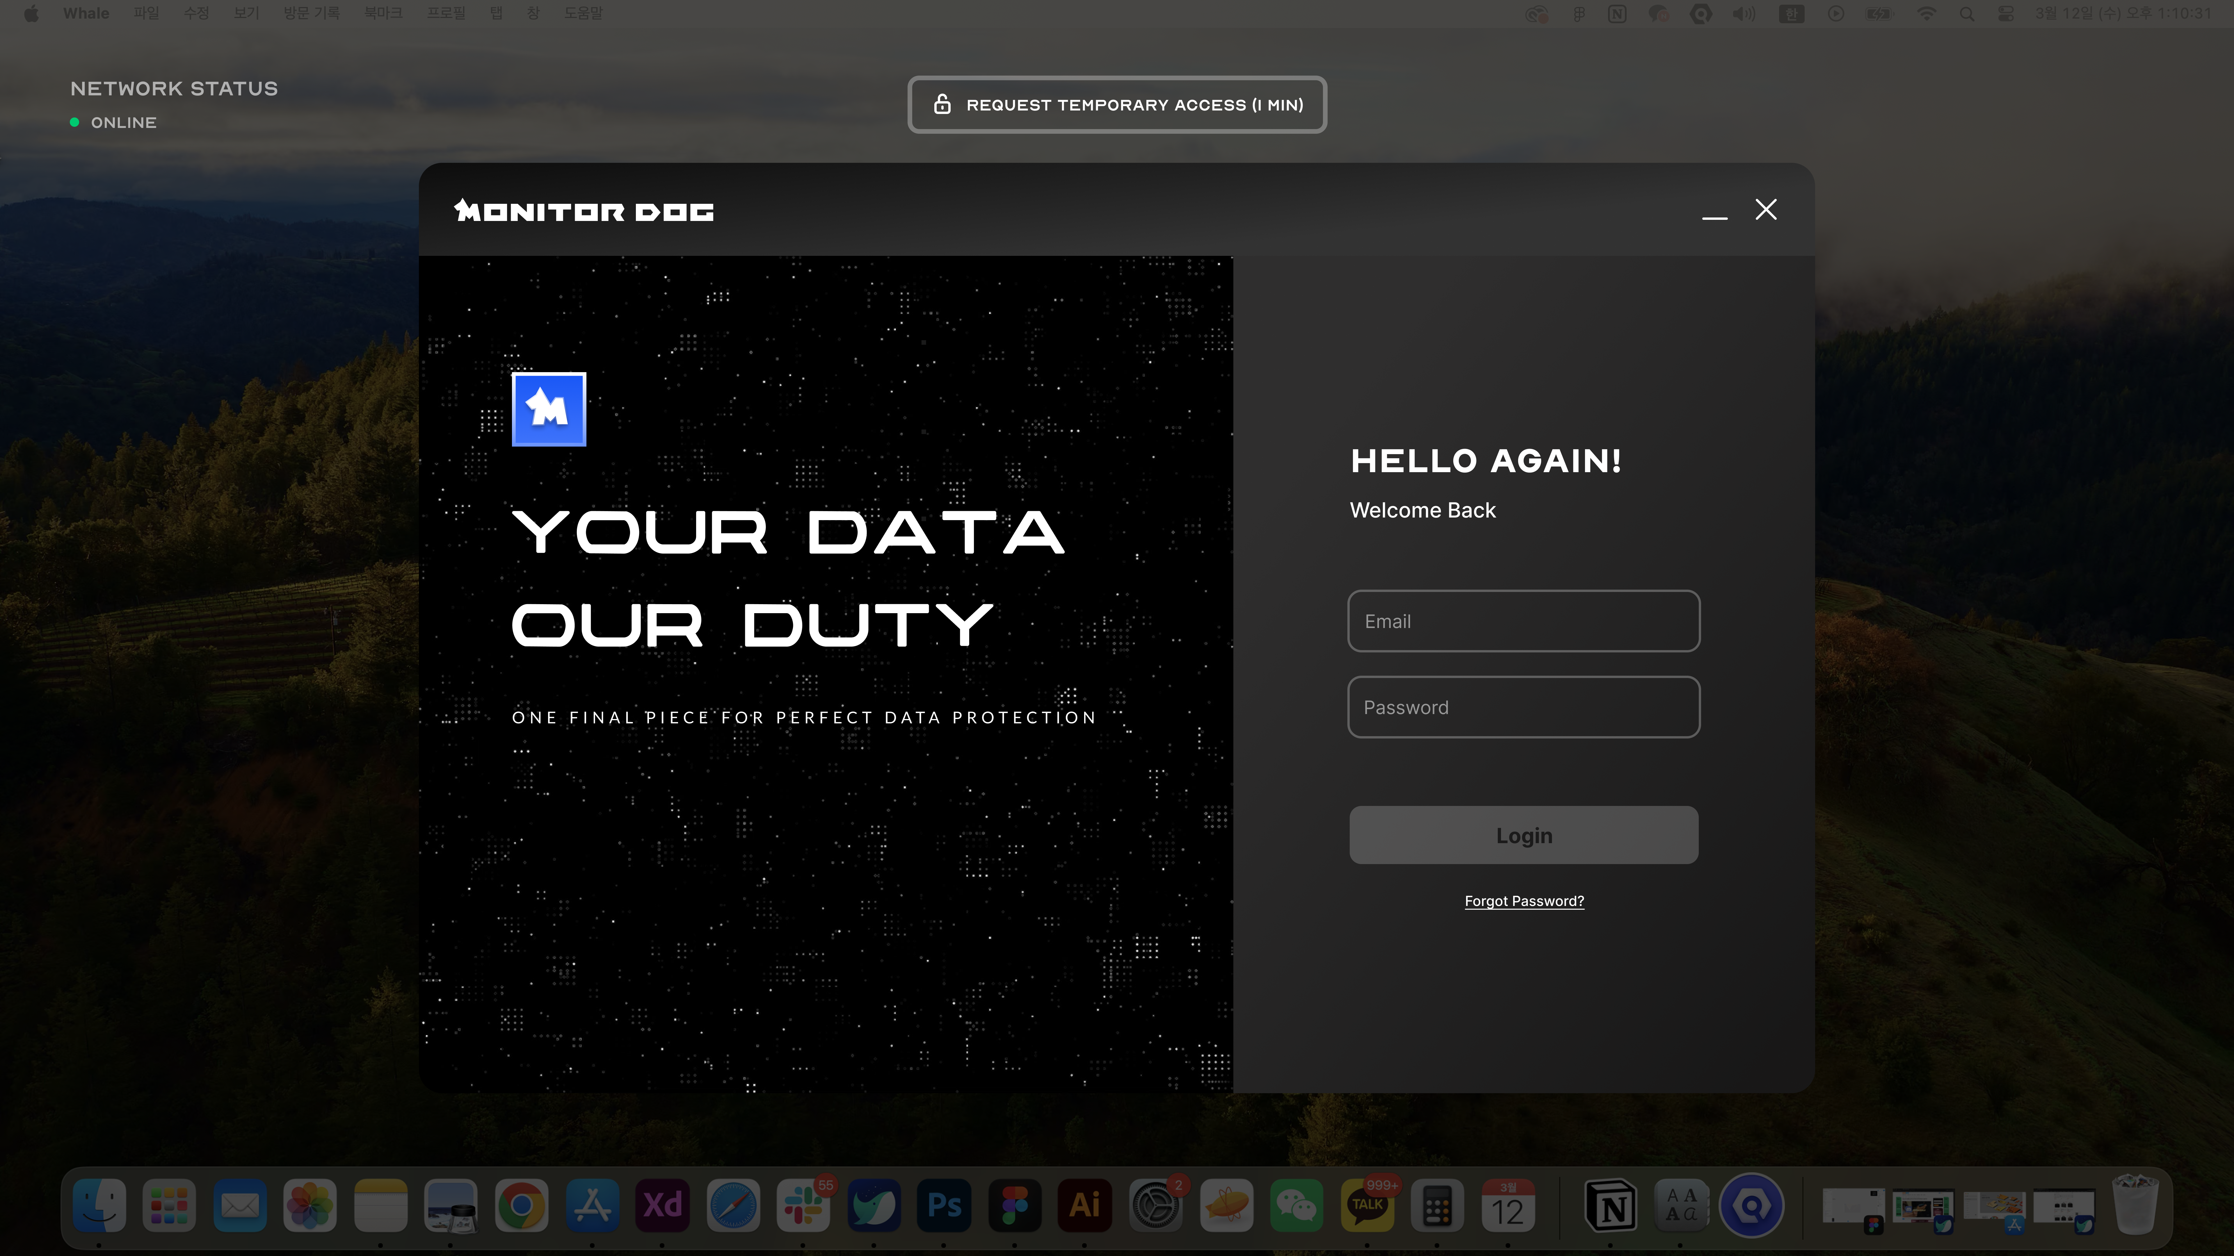Click the Forgot Password? link

click(x=1524, y=901)
